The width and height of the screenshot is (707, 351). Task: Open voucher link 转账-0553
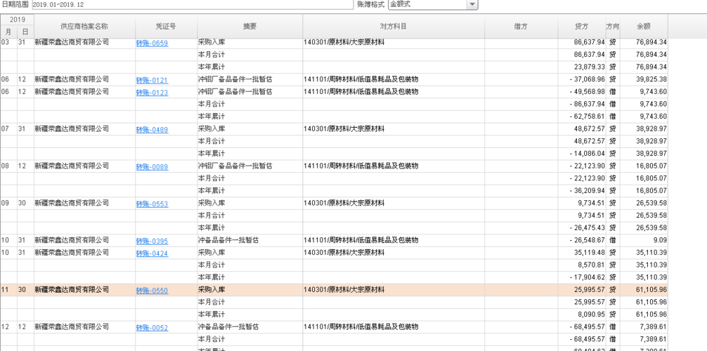(x=152, y=204)
